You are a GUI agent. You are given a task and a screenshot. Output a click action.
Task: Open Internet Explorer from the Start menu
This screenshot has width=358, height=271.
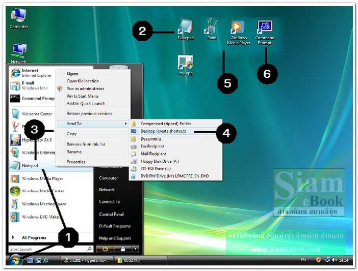32,73
